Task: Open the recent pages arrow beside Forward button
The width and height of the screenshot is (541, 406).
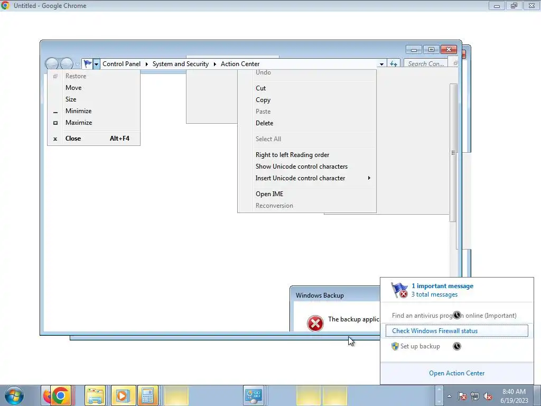Action: click(x=77, y=64)
